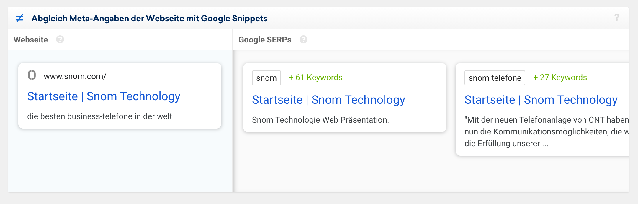Click the bracket icon beside www.snom.com/
This screenshot has height=204, width=638.
[32, 75]
